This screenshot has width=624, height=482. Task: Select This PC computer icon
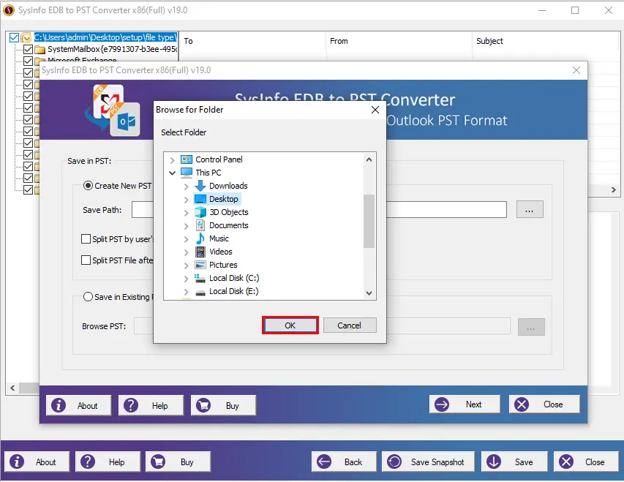tap(187, 173)
